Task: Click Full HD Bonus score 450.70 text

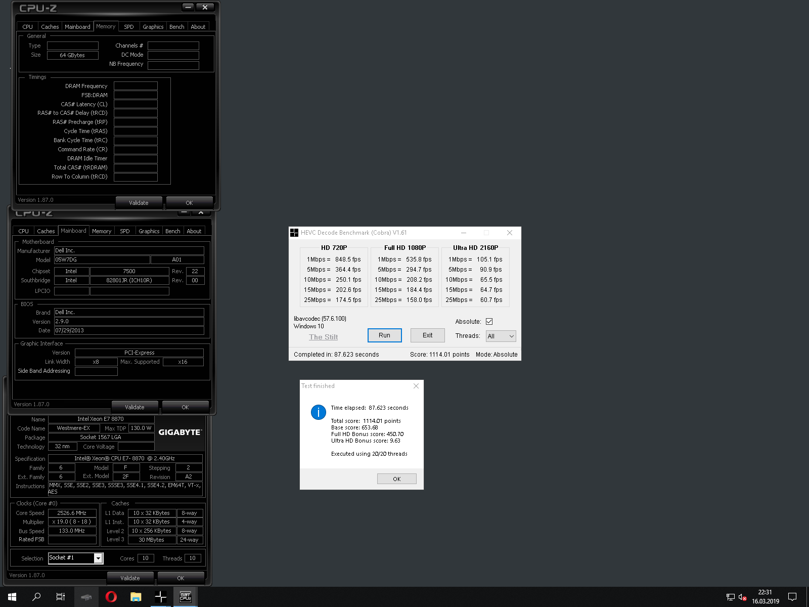Action: pyautogui.click(x=368, y=434)
